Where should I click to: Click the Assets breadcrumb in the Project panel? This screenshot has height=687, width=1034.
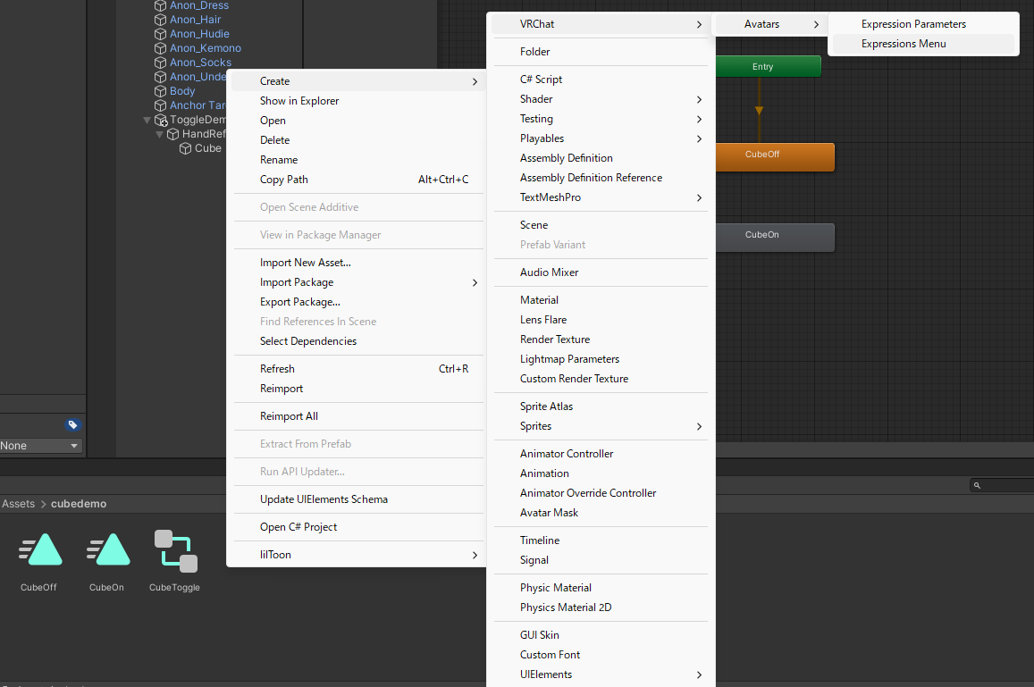[x=19, y=504]
